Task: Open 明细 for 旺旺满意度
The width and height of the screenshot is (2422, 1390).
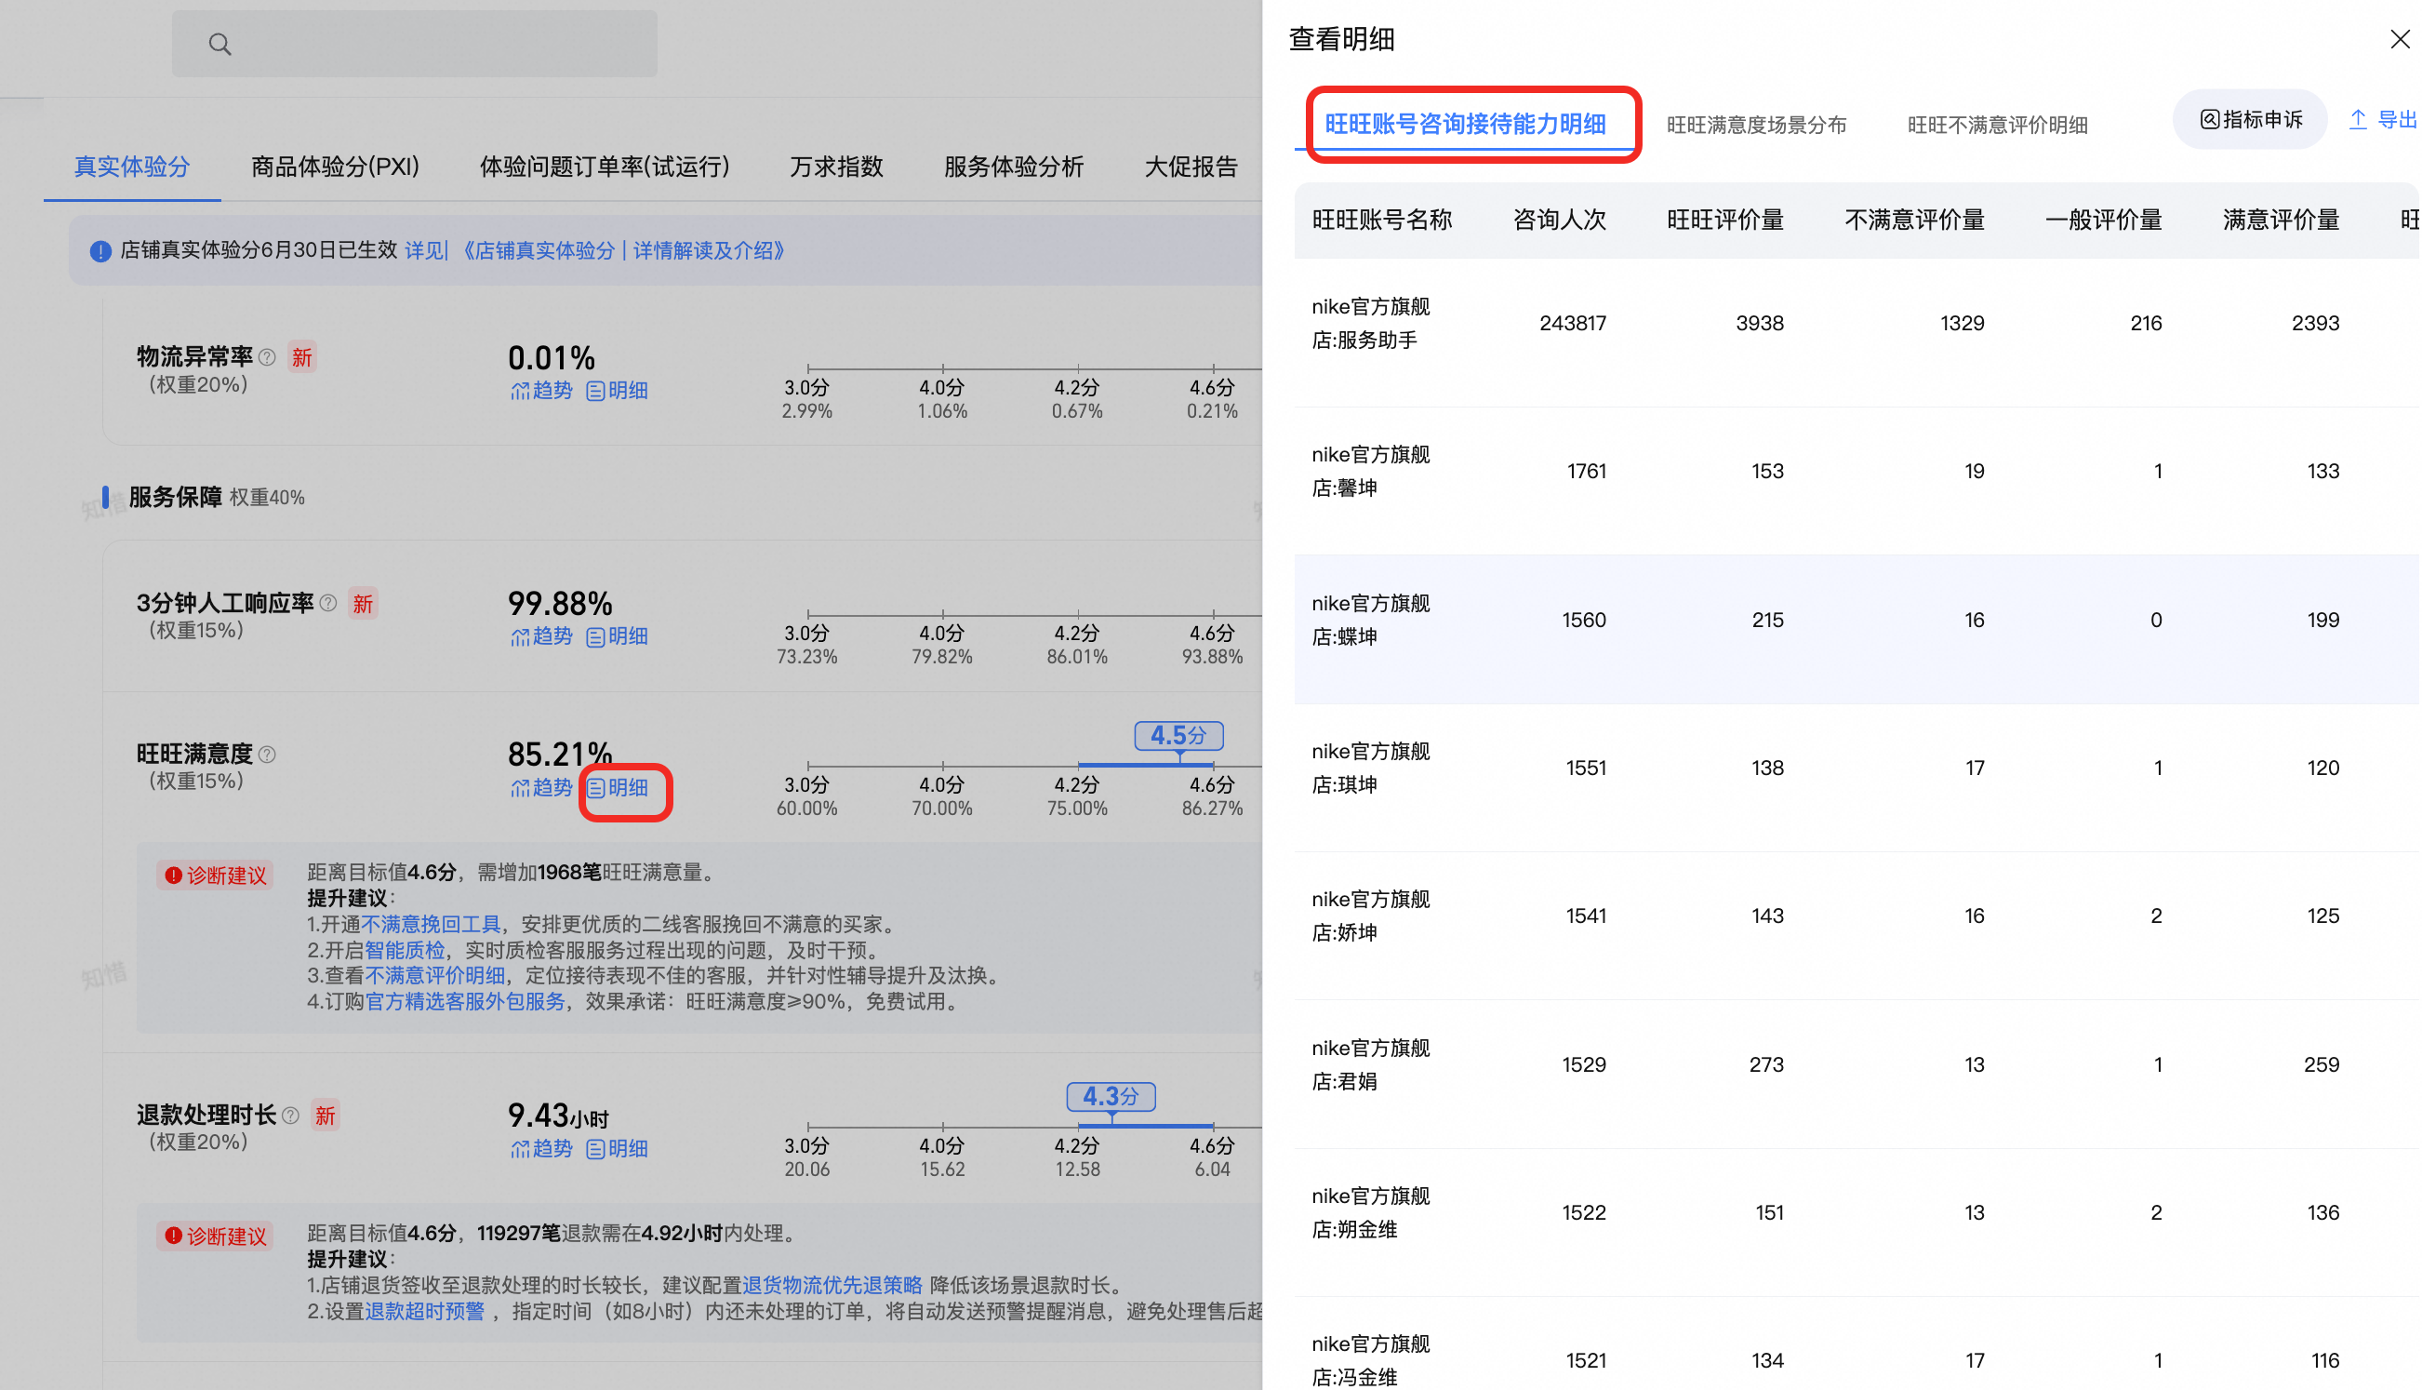Action: pos(618,788)
